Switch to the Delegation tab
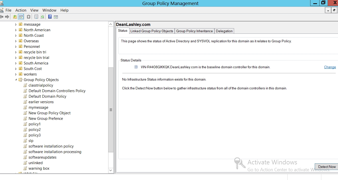 pos(224,31)
